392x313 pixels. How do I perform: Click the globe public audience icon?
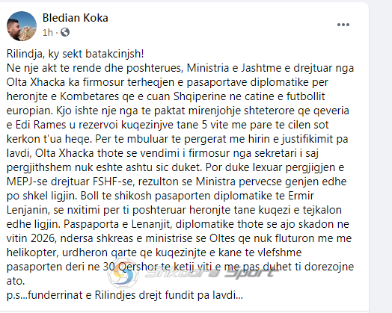tap(65, 32)
